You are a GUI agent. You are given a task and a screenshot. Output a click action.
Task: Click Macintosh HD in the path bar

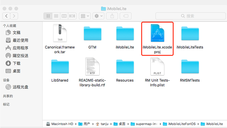tap(60, 124)
